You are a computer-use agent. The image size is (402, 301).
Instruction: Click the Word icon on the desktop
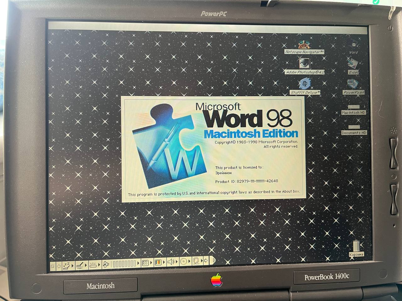tap(353, 45)
